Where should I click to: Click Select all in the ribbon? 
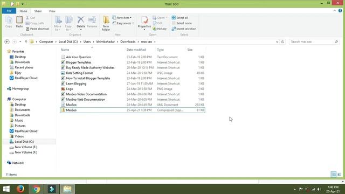tap(180, 18)
